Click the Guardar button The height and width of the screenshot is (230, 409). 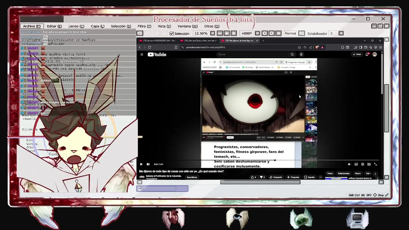coord(309,177)
